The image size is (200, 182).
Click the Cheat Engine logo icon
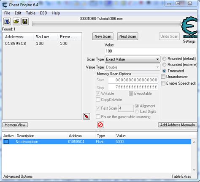(x=190, y=27)
